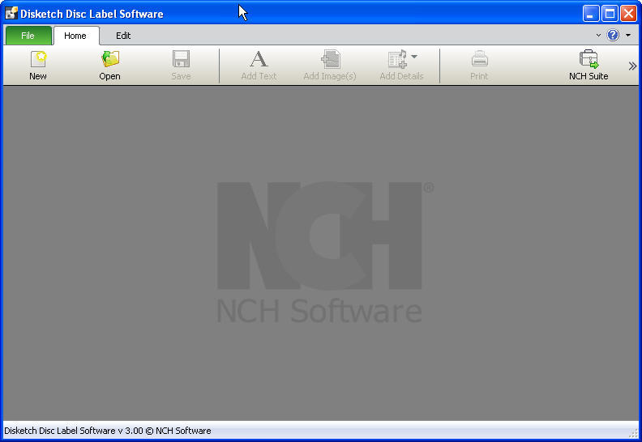The width and height of the screenshot is (642, 442).
Task: Collapse the ribbon with small chevron
Action: pos(598,35)
